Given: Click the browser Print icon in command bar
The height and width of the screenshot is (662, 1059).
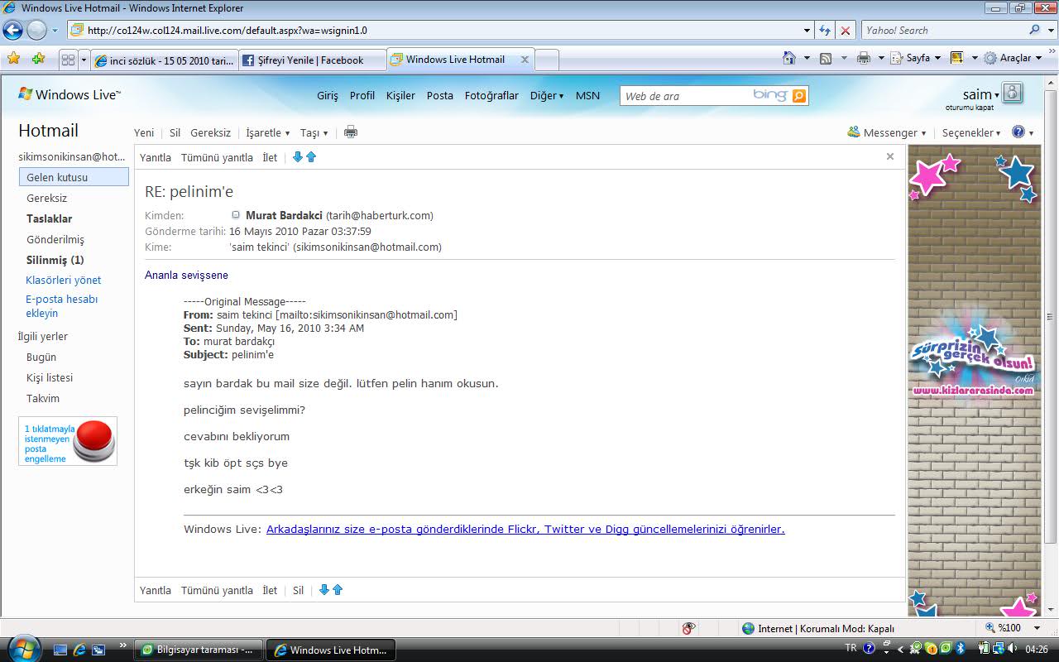Looking at the screenshot, I should tap(864, 58).
